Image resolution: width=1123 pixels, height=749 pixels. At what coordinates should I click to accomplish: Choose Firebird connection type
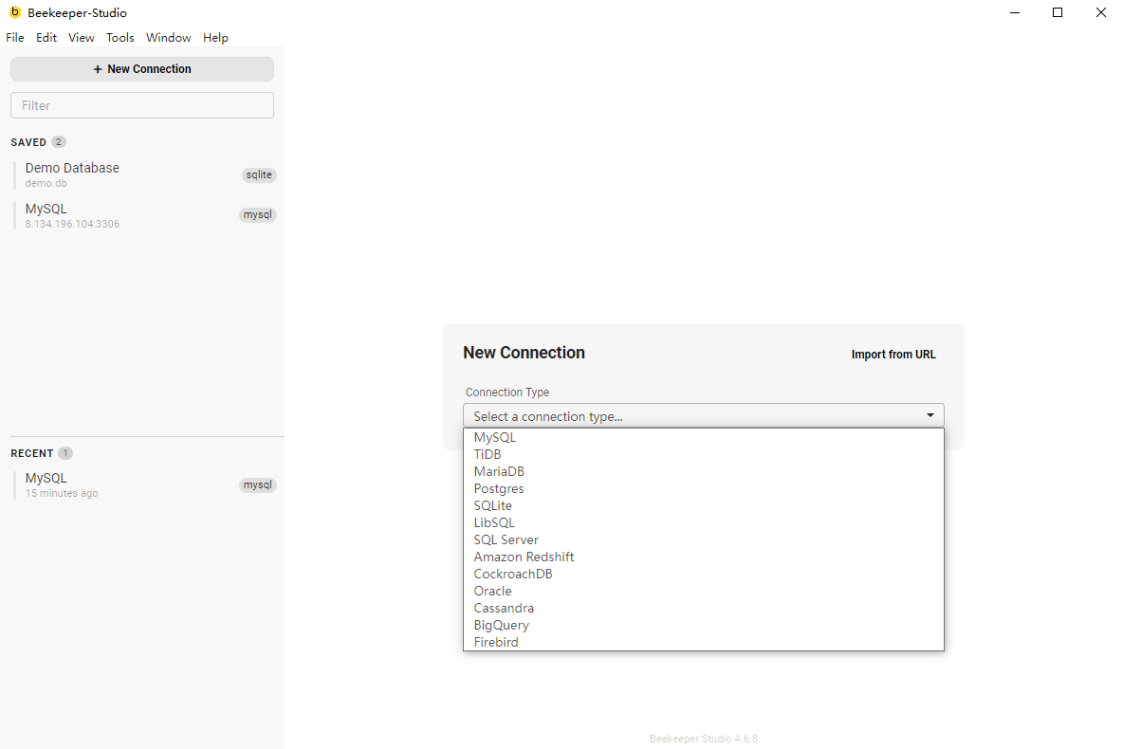click(496, 643)
